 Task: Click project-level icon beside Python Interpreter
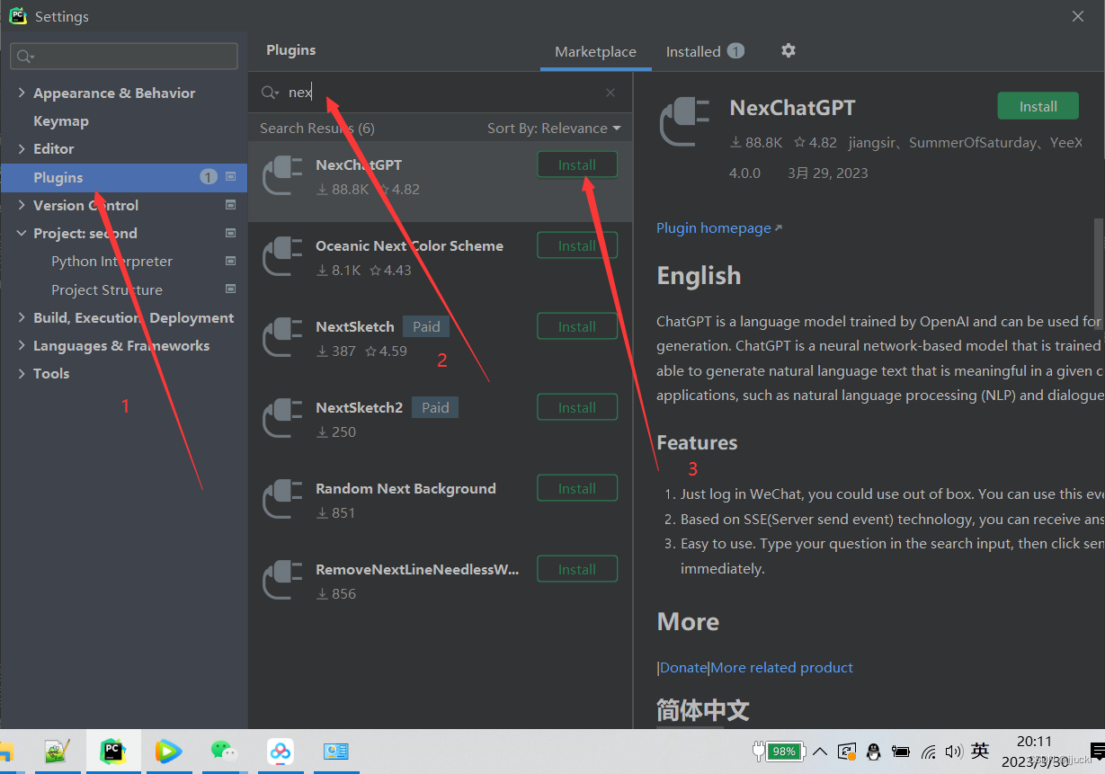click(x=231, y=261)
